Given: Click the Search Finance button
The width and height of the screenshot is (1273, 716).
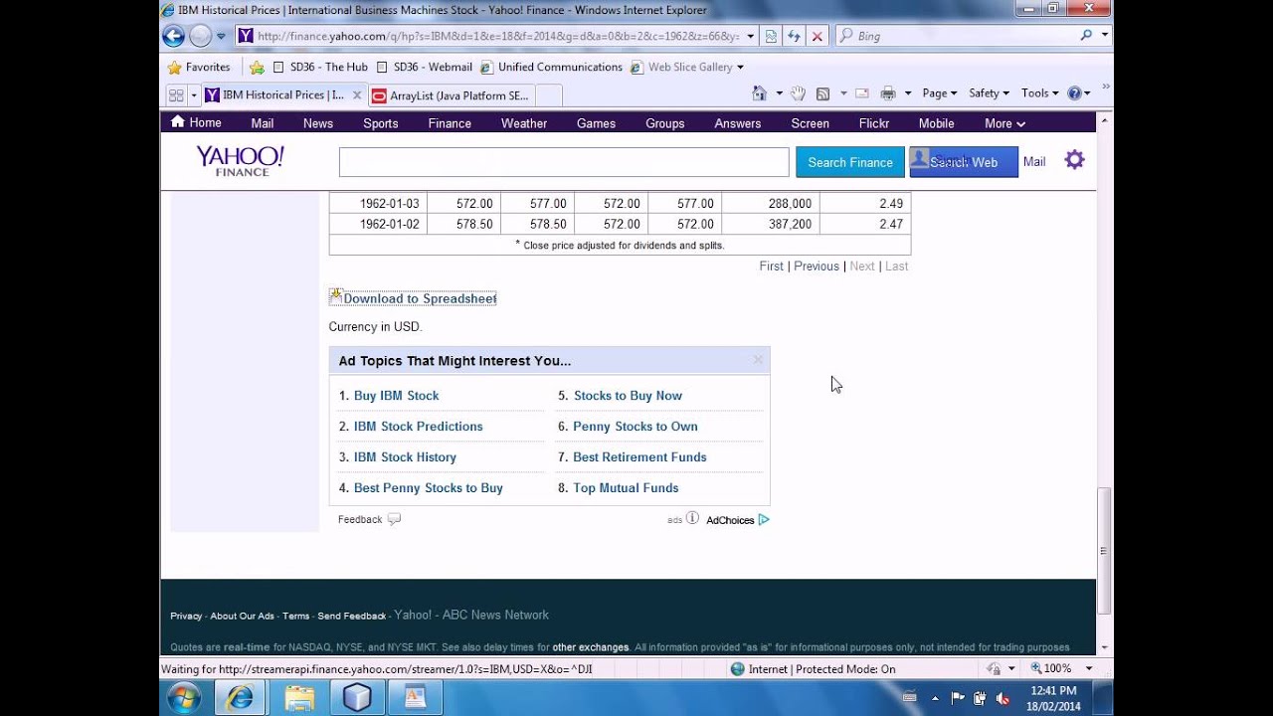Looking at the screenshot, I should coord(849,162).
